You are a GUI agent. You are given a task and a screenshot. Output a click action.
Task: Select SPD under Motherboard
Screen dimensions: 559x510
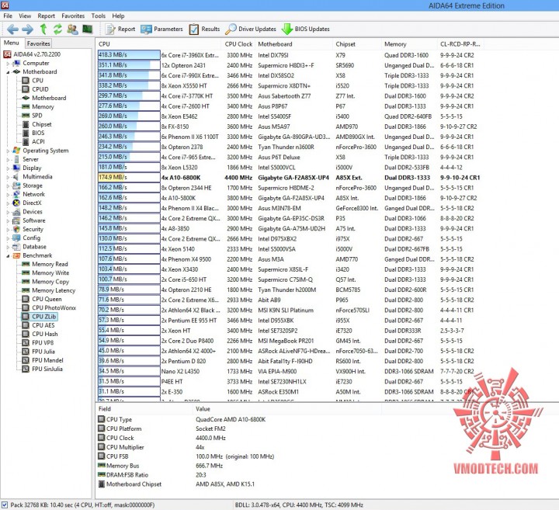(37, 116)
